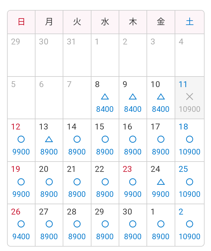
Task: Click the triangle icon on day 24
Action: pyautogui.click(x=161, y=182)
